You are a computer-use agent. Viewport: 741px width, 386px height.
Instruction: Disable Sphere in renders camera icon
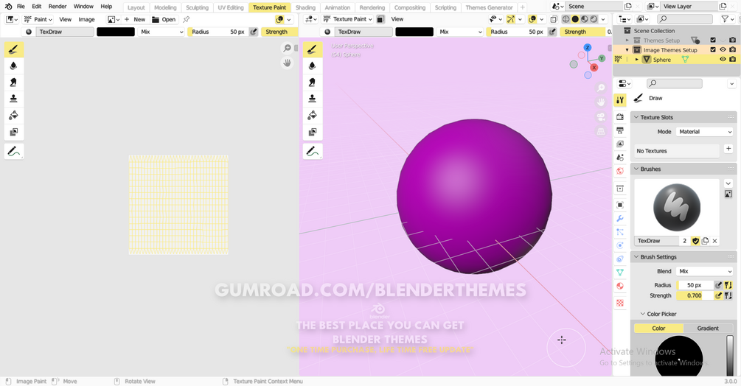[x=732, y=60]
